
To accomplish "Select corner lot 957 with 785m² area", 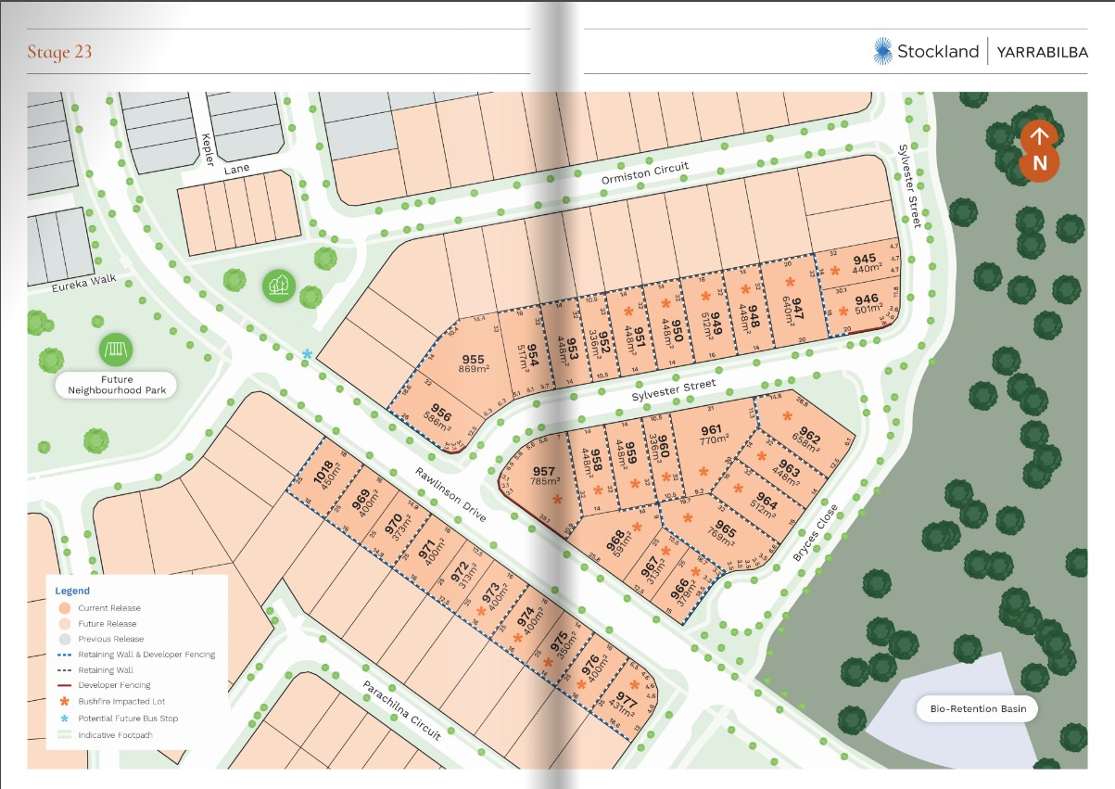I will pyautogui.click(x=544, y=476).
